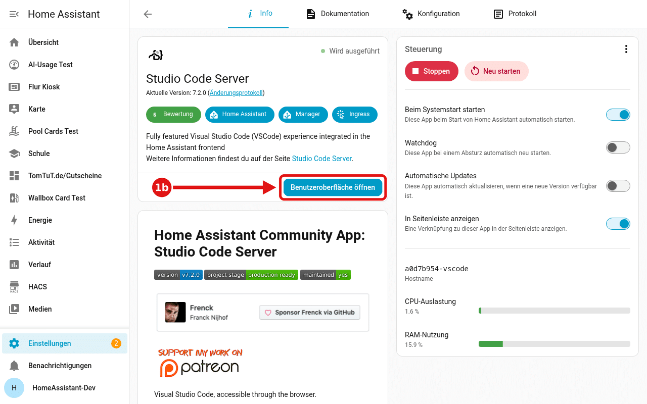Screen dimensions: 647x404
Task: Open the HACS store icon
Action: (x=14, y=287)
